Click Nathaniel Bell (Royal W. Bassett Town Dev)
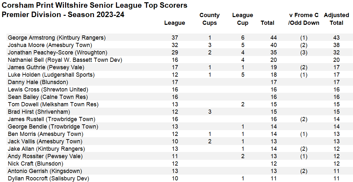 [65, 60]
